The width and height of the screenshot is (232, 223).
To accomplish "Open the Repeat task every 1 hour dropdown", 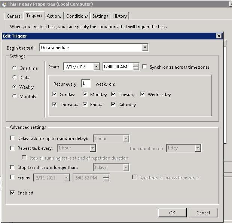I will (93, 148).
